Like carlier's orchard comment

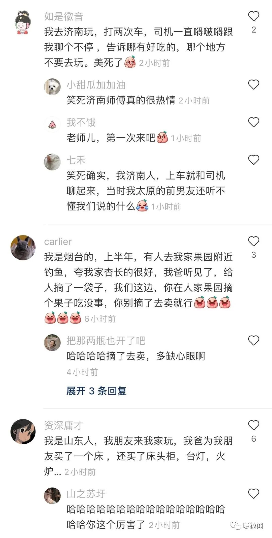coord(254,241)
